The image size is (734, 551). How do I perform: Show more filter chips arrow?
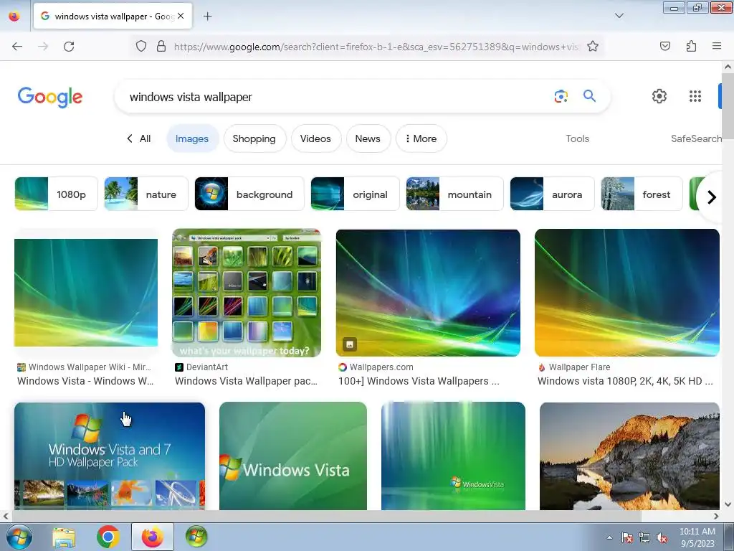point(712,197)
